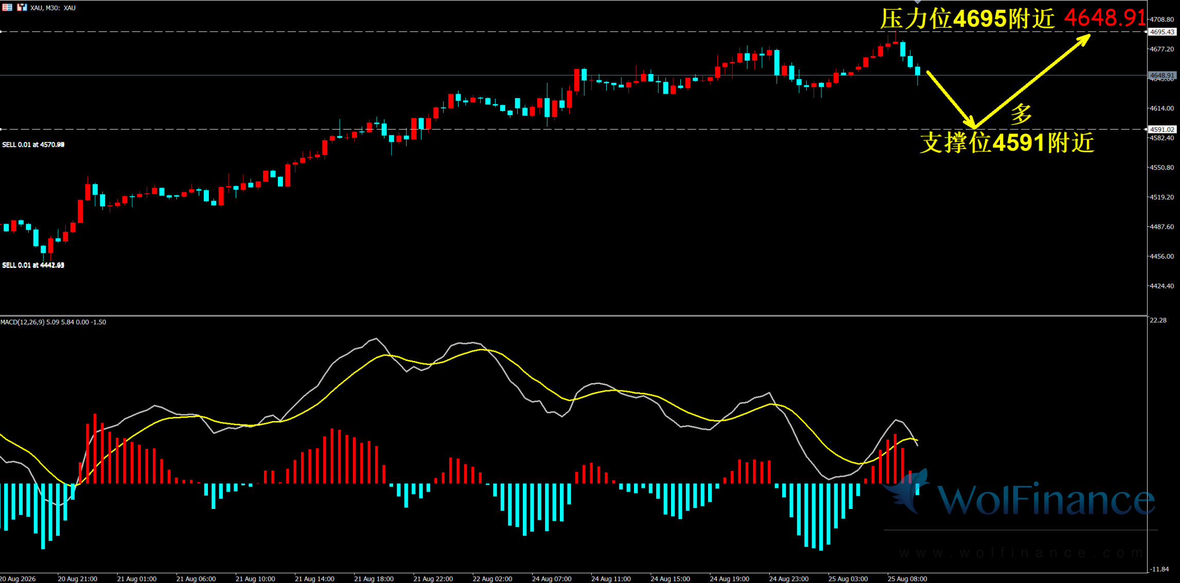This screenshot has height=583, width=1180.
Task: Click the '21 Aug 18:00' time label
Action: tap(374, 579)
